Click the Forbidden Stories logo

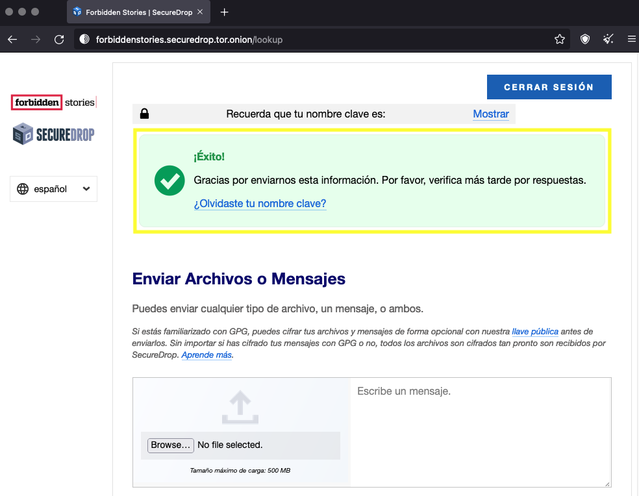click(x=54, y=102)
